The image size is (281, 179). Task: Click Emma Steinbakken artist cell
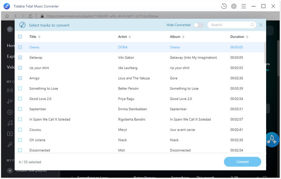point(132,109)
